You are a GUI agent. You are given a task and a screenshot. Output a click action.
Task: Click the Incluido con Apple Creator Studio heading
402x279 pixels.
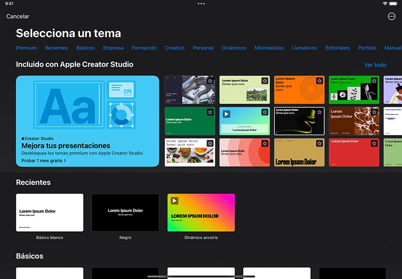pyautogui.click(x=74, y=64)
